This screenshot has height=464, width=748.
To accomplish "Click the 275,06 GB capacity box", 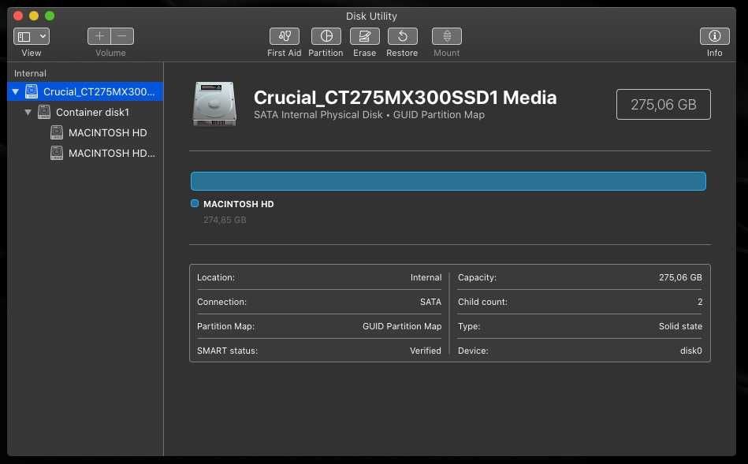I will click(x=663, y=105).
